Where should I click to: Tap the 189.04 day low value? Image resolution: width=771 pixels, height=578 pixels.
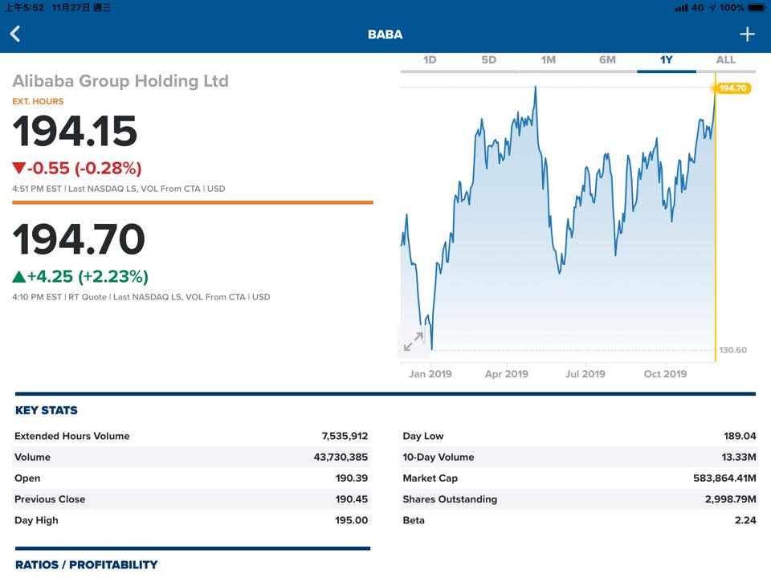[740, 436]
